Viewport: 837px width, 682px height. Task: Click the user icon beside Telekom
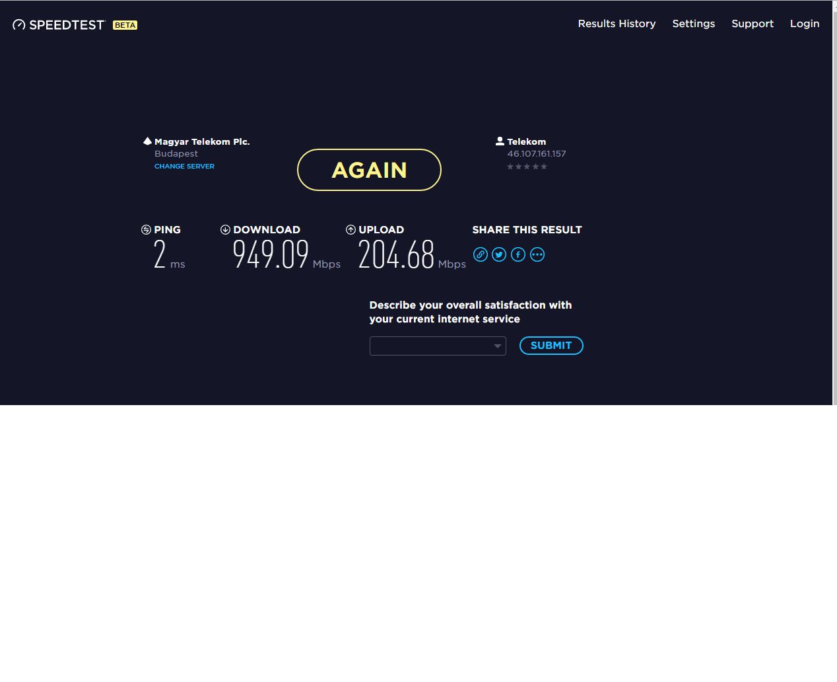click(x=500, y=141)
